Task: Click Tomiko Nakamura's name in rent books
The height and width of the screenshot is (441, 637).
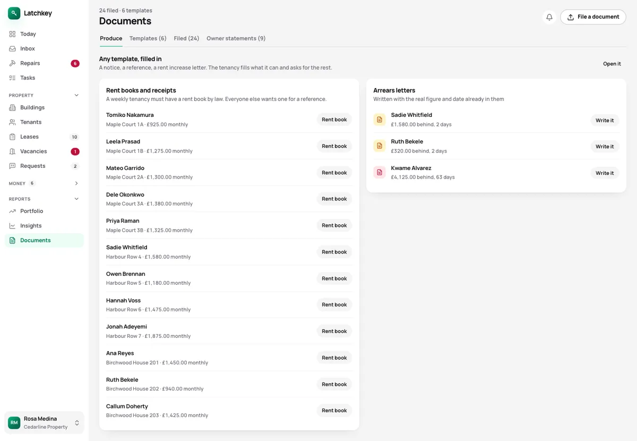Action: [130, 115]
